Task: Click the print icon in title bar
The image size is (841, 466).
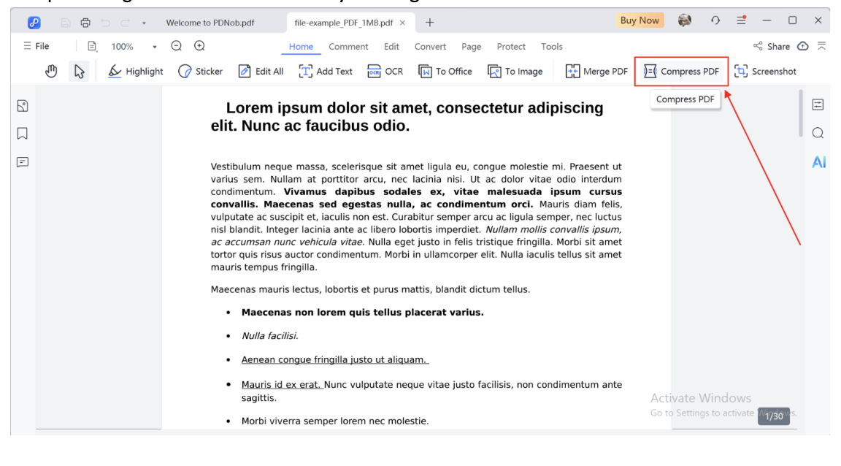Action: coord(85,22)
